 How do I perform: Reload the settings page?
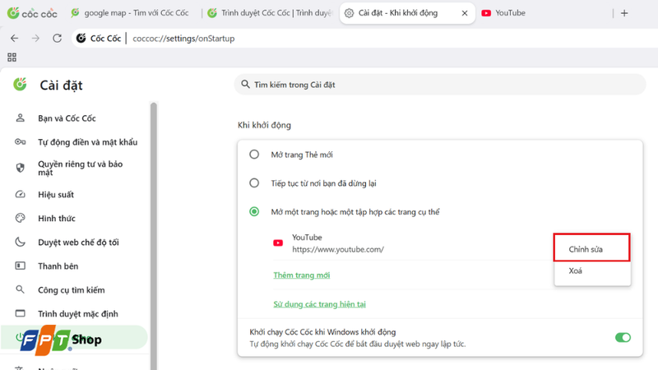click(57, 38)
